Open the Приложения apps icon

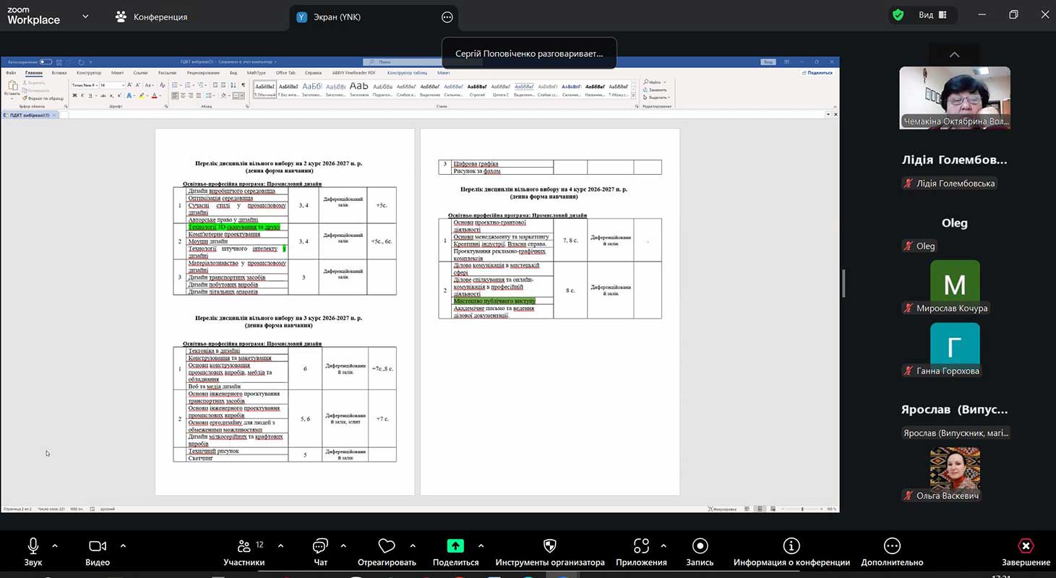pos(640,546)
